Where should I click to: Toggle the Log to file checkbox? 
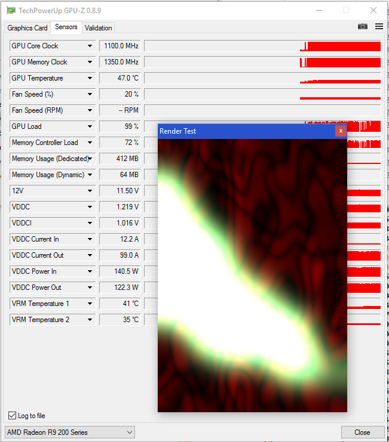[x=12, y=416]
